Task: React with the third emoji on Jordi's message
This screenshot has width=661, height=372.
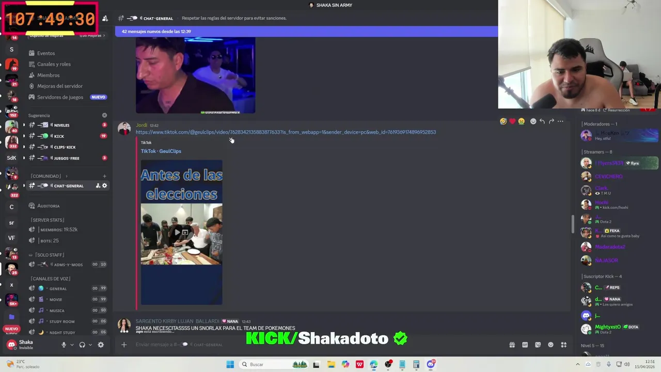Action: click(x=521, y=121)
